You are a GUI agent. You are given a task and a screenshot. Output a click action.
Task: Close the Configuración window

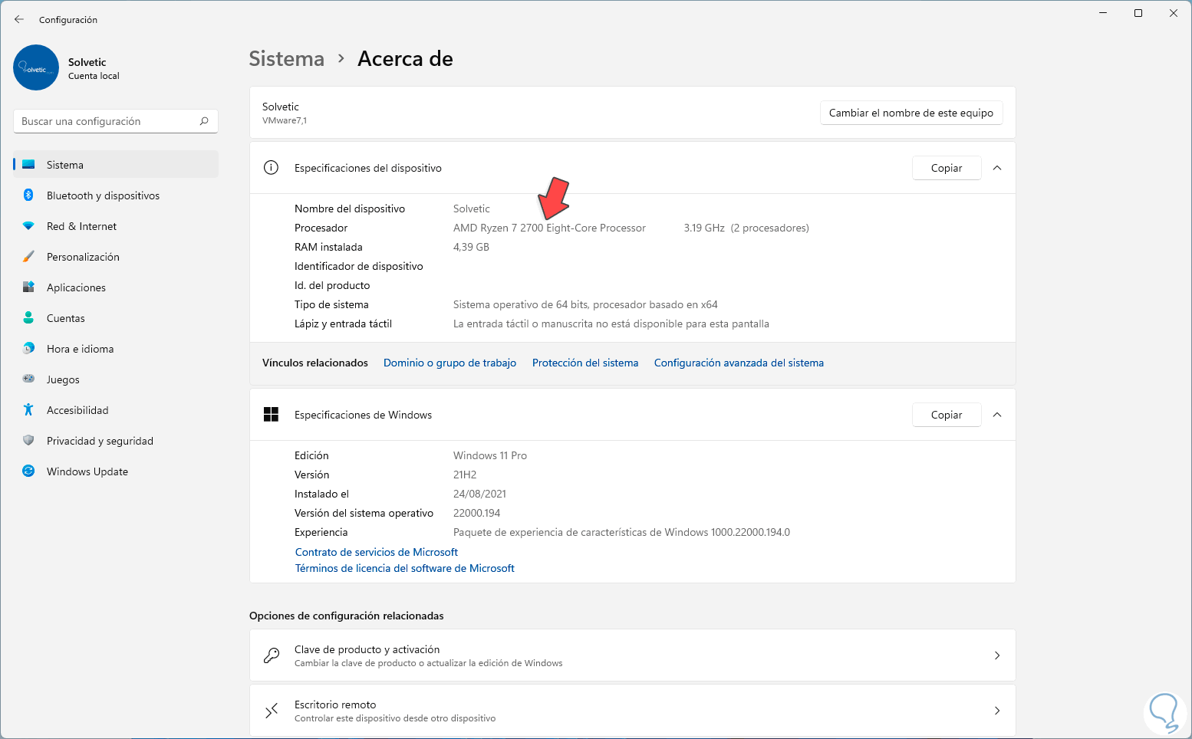1174,13
